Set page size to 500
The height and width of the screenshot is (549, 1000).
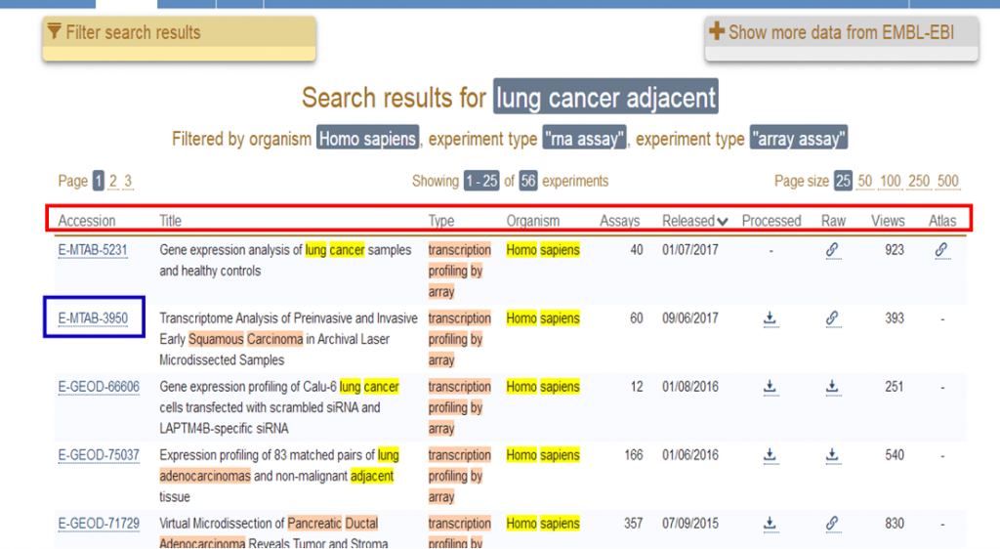[946, 181]
